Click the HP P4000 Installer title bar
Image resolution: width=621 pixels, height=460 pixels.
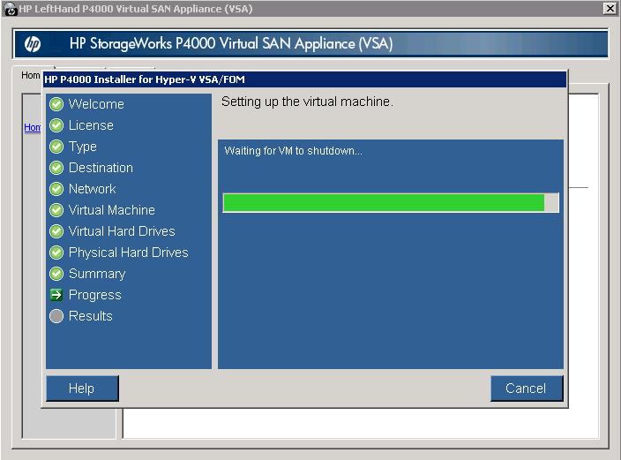(x=304, y=79)
